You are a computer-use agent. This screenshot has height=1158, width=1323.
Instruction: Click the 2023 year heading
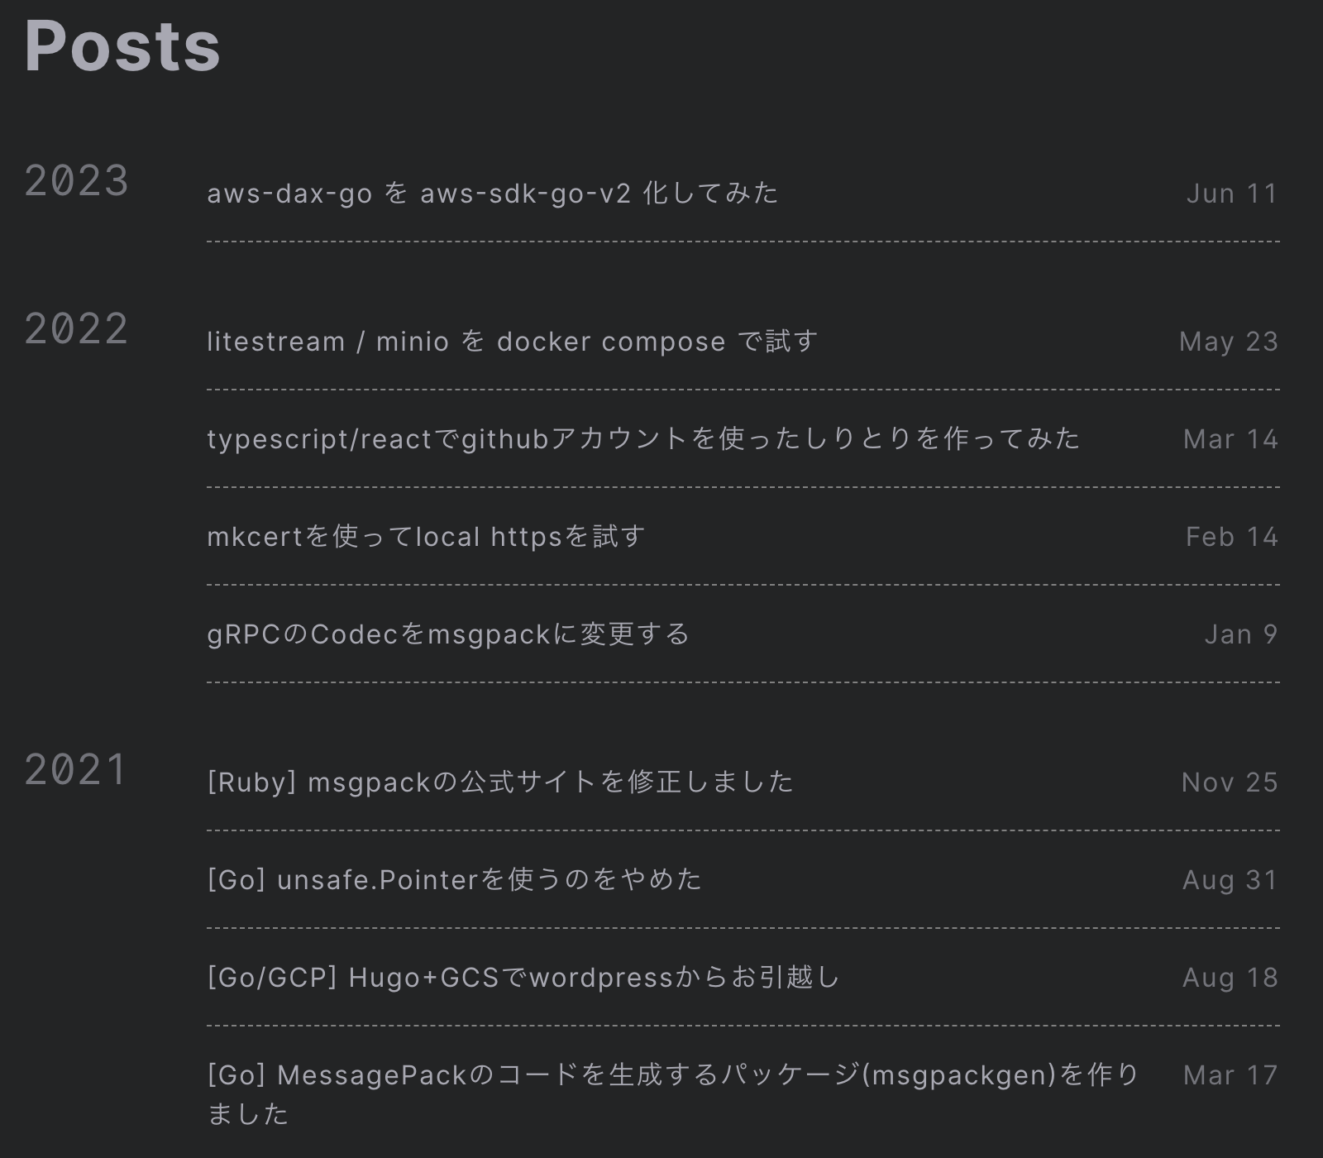pyautogui.click(x=76, y=181)
